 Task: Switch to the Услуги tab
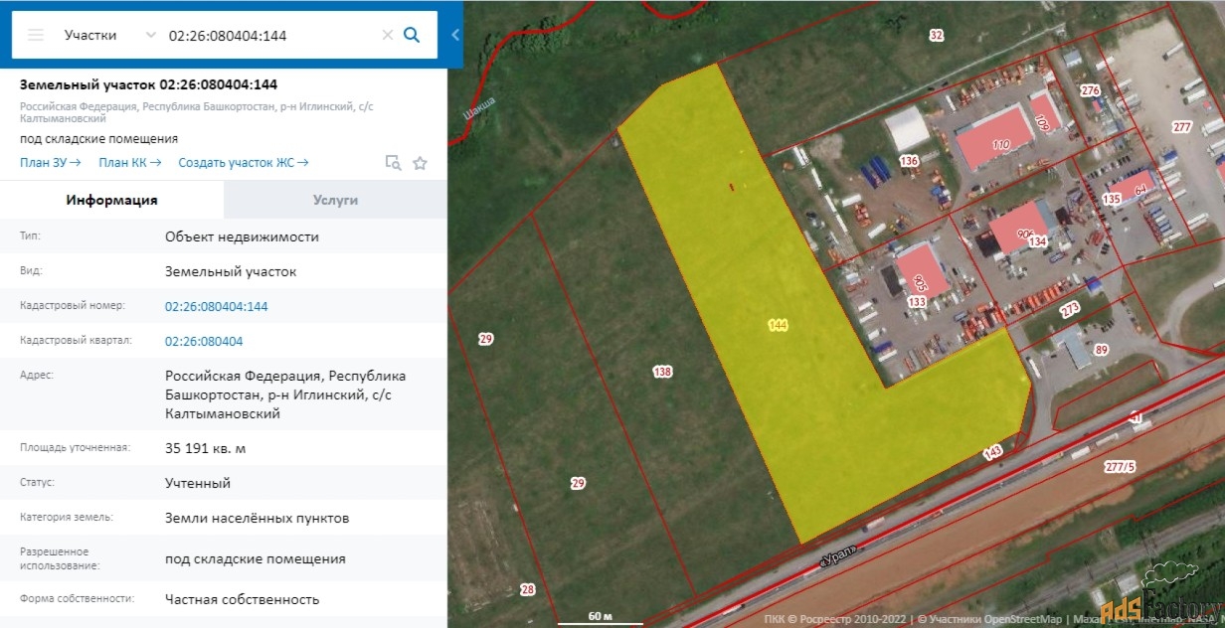(x=335, y=200)
